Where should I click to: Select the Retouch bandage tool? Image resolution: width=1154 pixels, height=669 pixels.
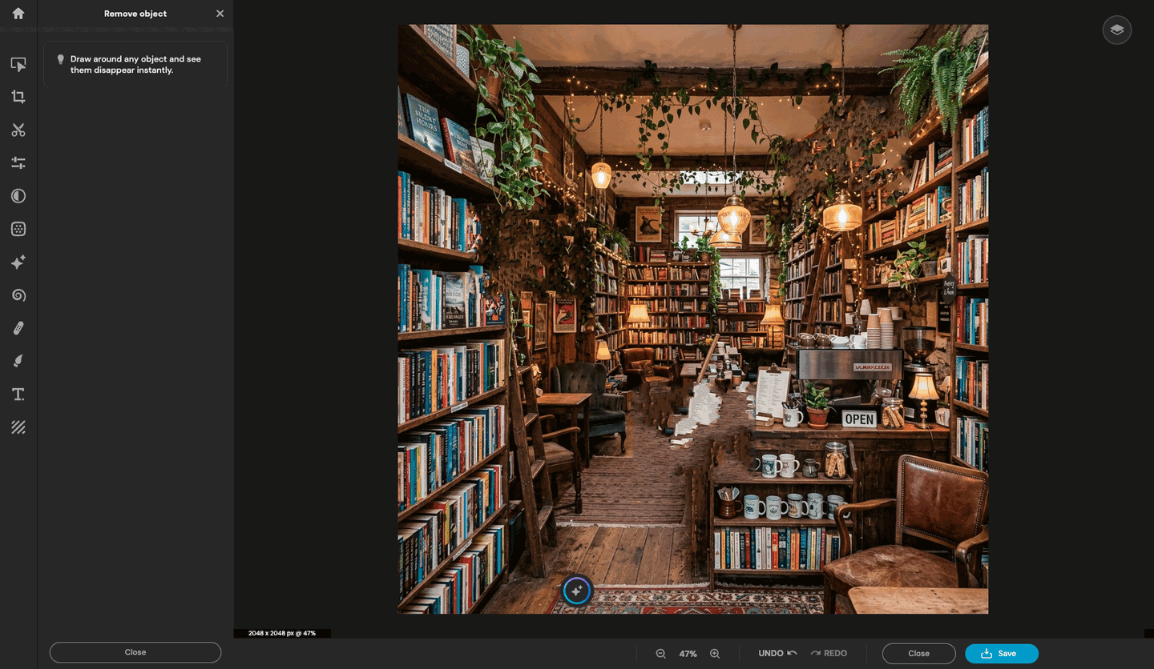[18, 328]
